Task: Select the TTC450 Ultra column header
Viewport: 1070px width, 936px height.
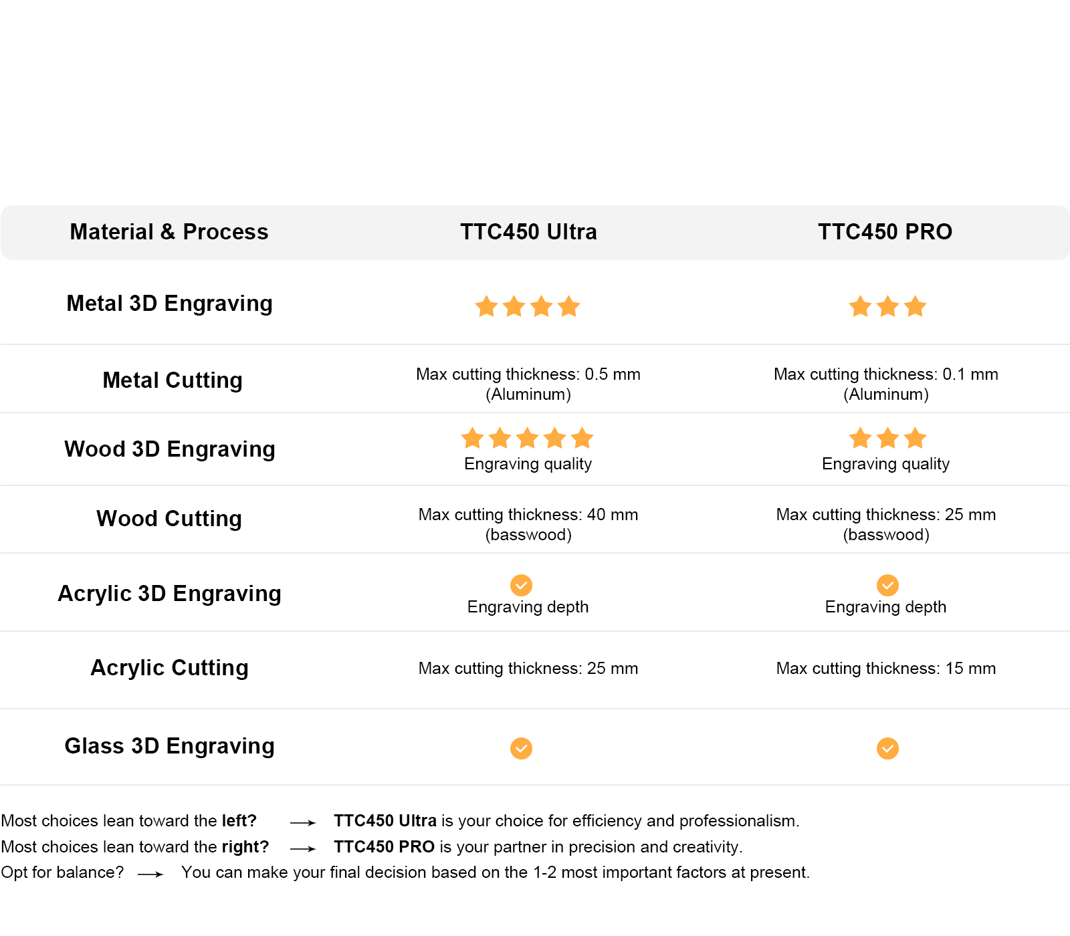Action: point(528,232)
